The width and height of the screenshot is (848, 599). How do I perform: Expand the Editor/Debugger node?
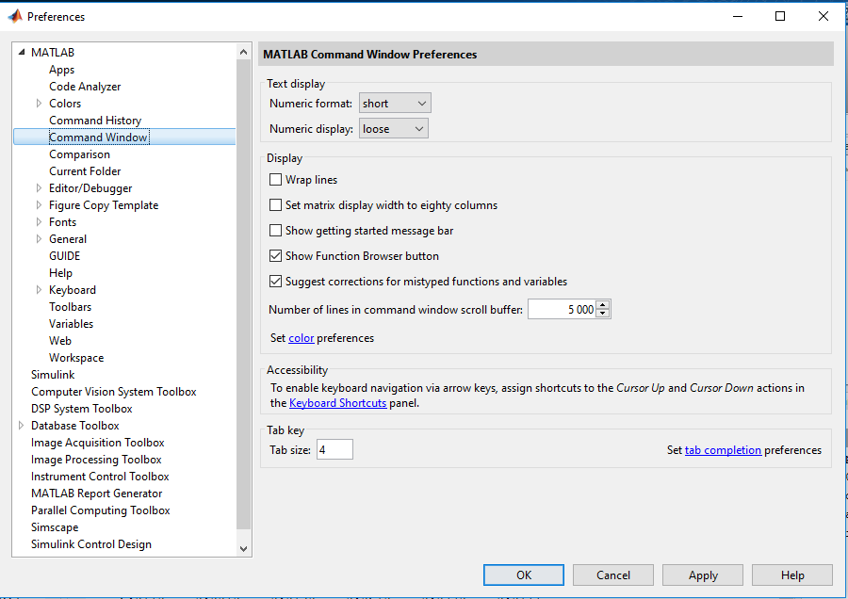click(39, 188)
